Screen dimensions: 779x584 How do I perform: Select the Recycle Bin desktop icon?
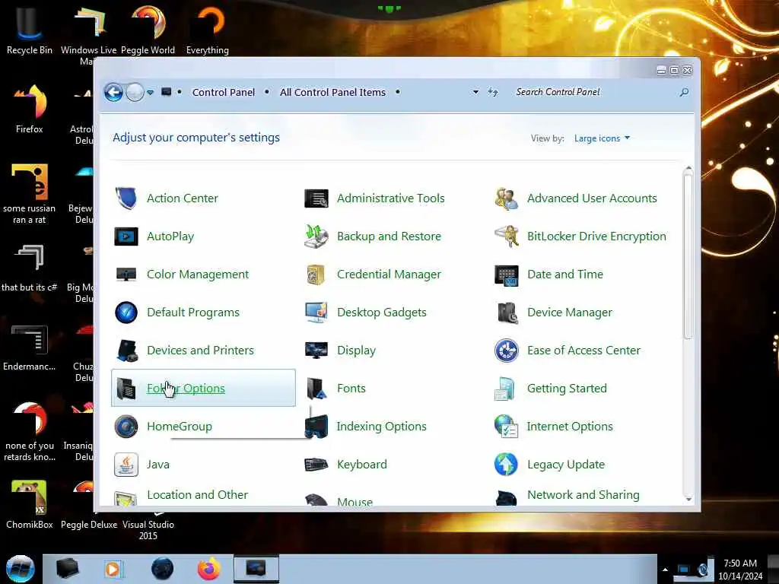click(x=30, y=30)
